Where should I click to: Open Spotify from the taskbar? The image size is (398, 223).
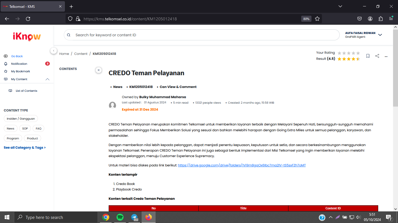click(120, 217)
